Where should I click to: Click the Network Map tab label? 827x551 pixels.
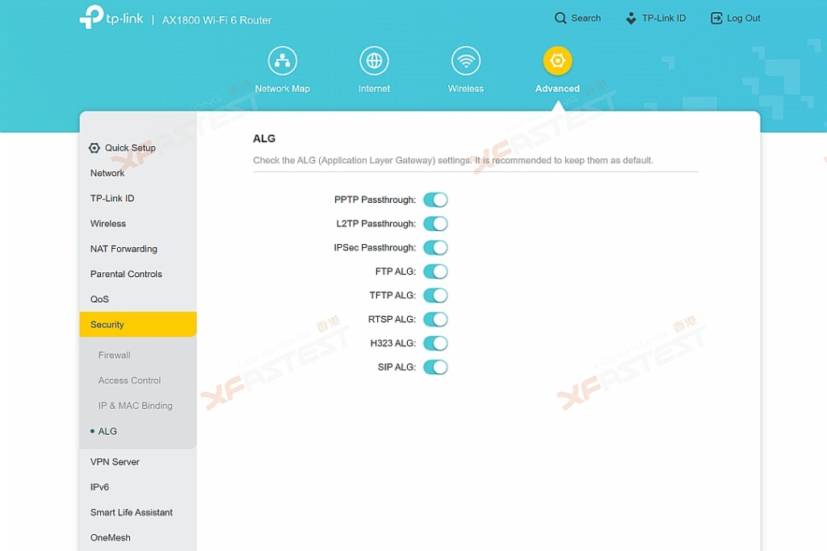coord(282,89)
